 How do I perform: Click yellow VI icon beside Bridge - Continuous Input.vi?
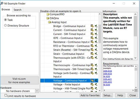pyautogui.click(x=92, y=26)
